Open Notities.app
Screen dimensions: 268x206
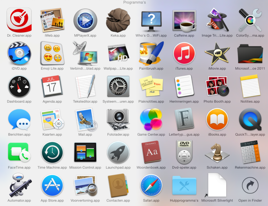[x=250, y=86]
